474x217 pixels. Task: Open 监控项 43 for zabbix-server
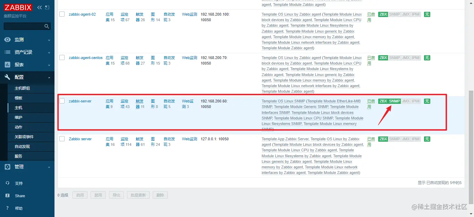pos(125,104)
